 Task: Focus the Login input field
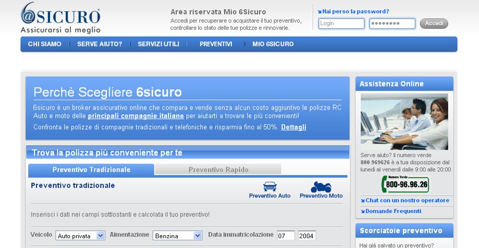(x=341, y=24)
